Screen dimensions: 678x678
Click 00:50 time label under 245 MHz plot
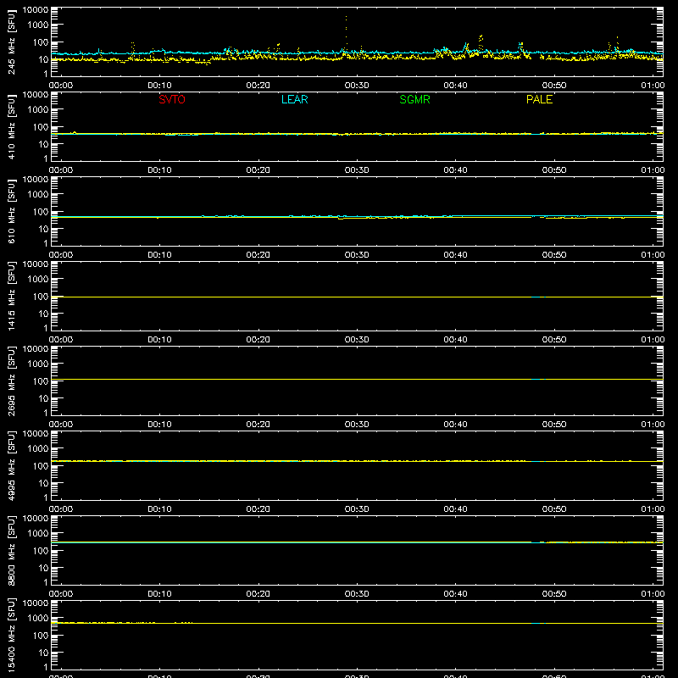554,86
